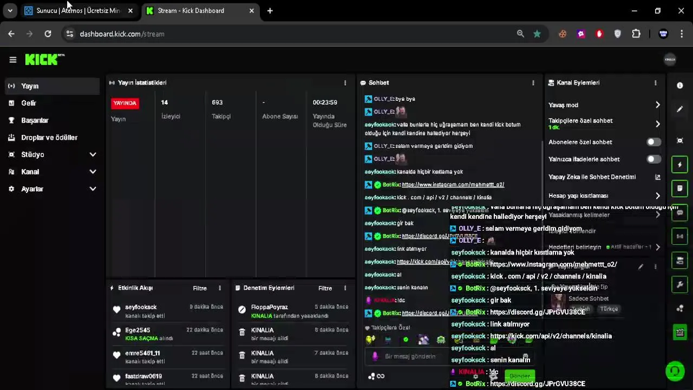
Task: Open the green headset support button
Action: click(675, 371)
